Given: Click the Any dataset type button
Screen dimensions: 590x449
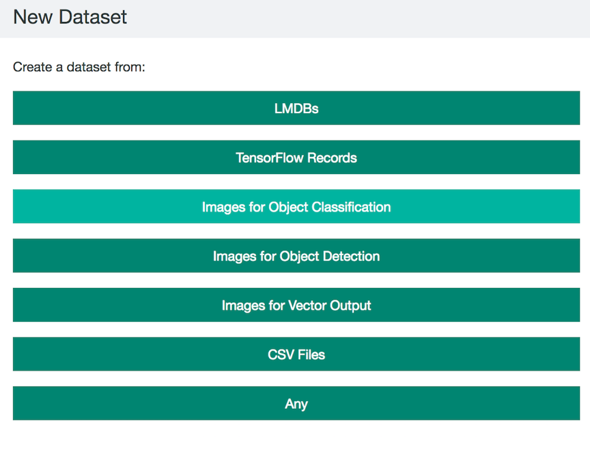Looking at the screenshot, I should point(296,403).
